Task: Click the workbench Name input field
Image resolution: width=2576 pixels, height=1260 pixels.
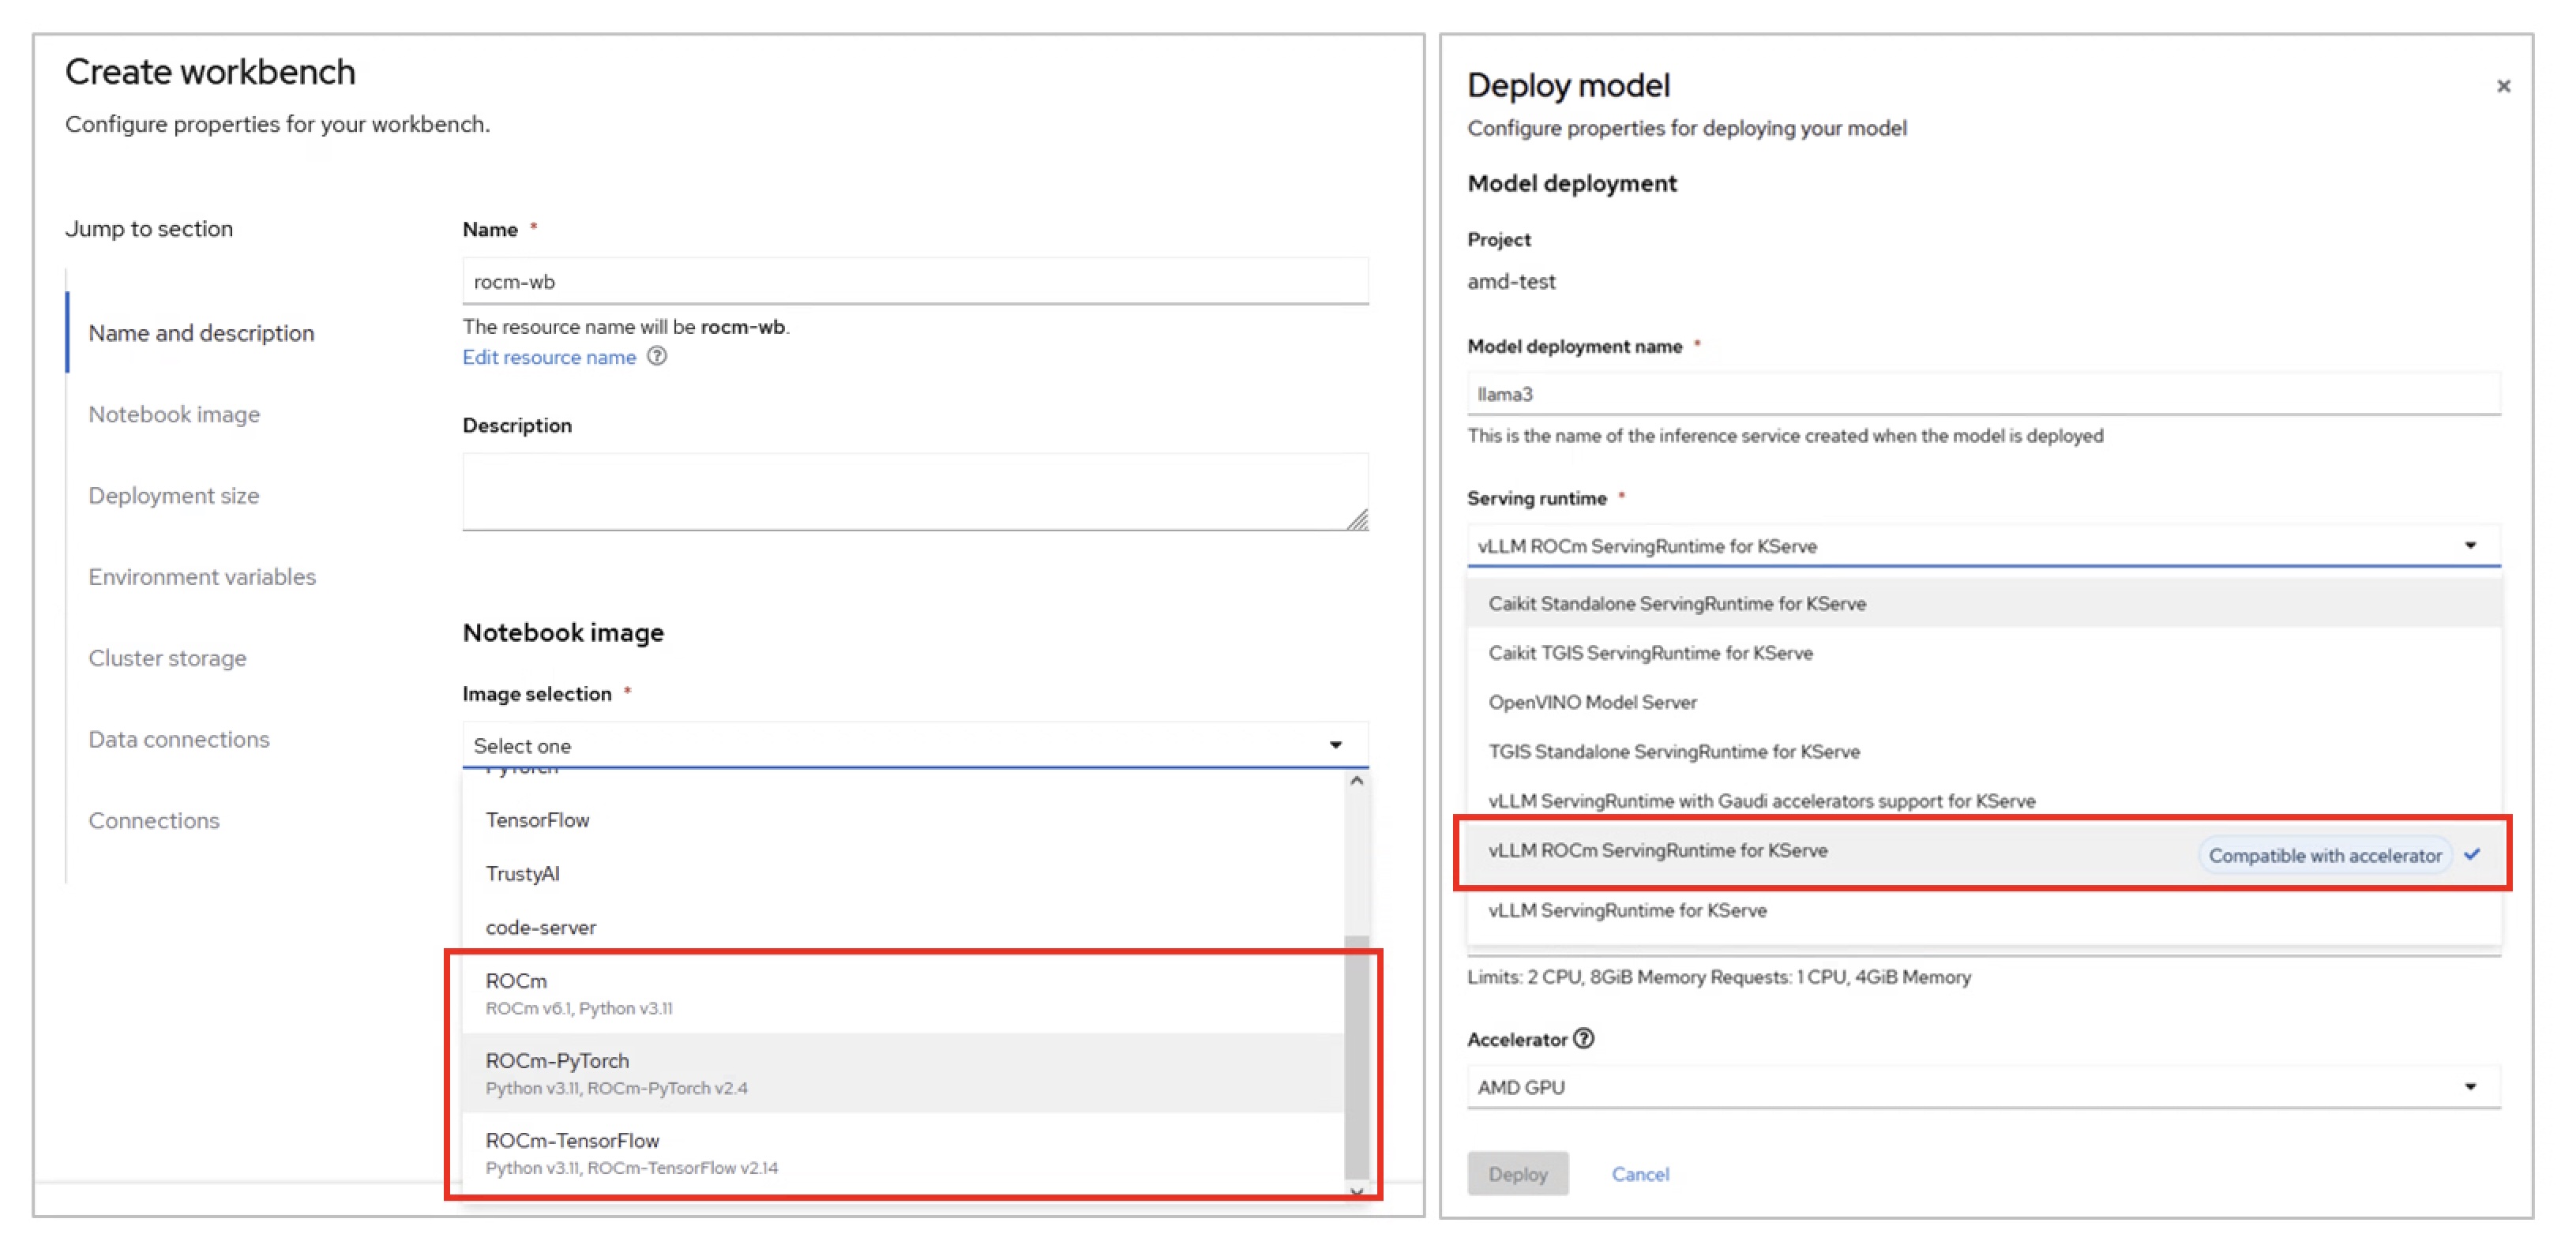Action: point(915,281)
